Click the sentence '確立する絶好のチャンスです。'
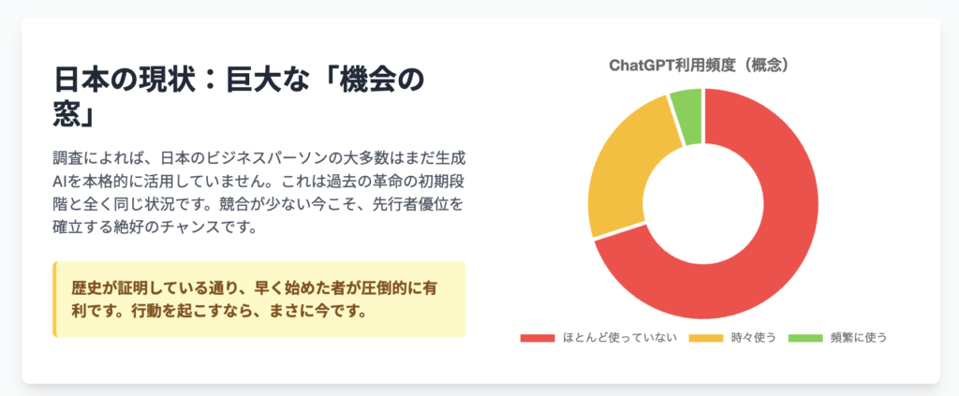This screenshot has width=959, height=396. point(155,228)
